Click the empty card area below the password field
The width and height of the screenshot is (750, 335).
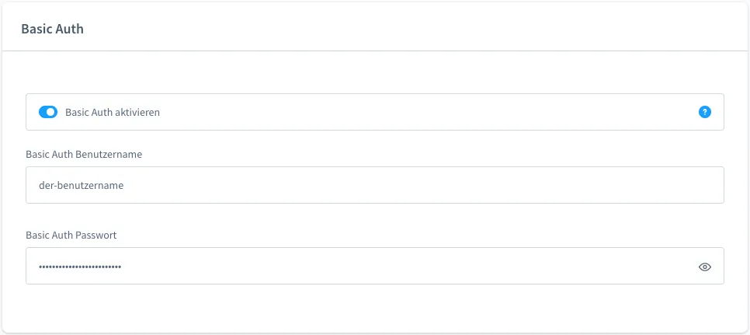pos(374,309)
